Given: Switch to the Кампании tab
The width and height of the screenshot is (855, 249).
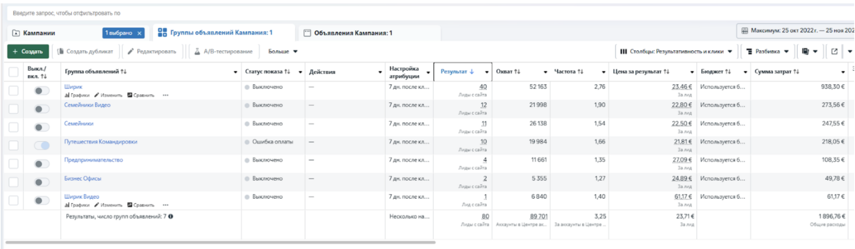Looking at the screenshot, I should click(39, 33).
